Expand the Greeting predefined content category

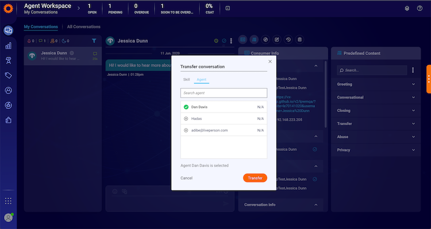click(376, 84)
